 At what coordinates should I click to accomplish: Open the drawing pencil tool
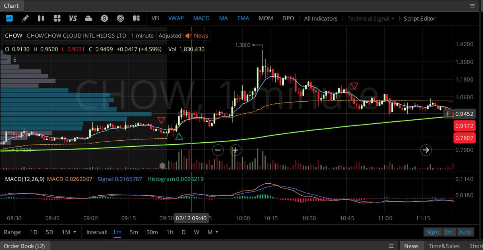tap(25, 18)
